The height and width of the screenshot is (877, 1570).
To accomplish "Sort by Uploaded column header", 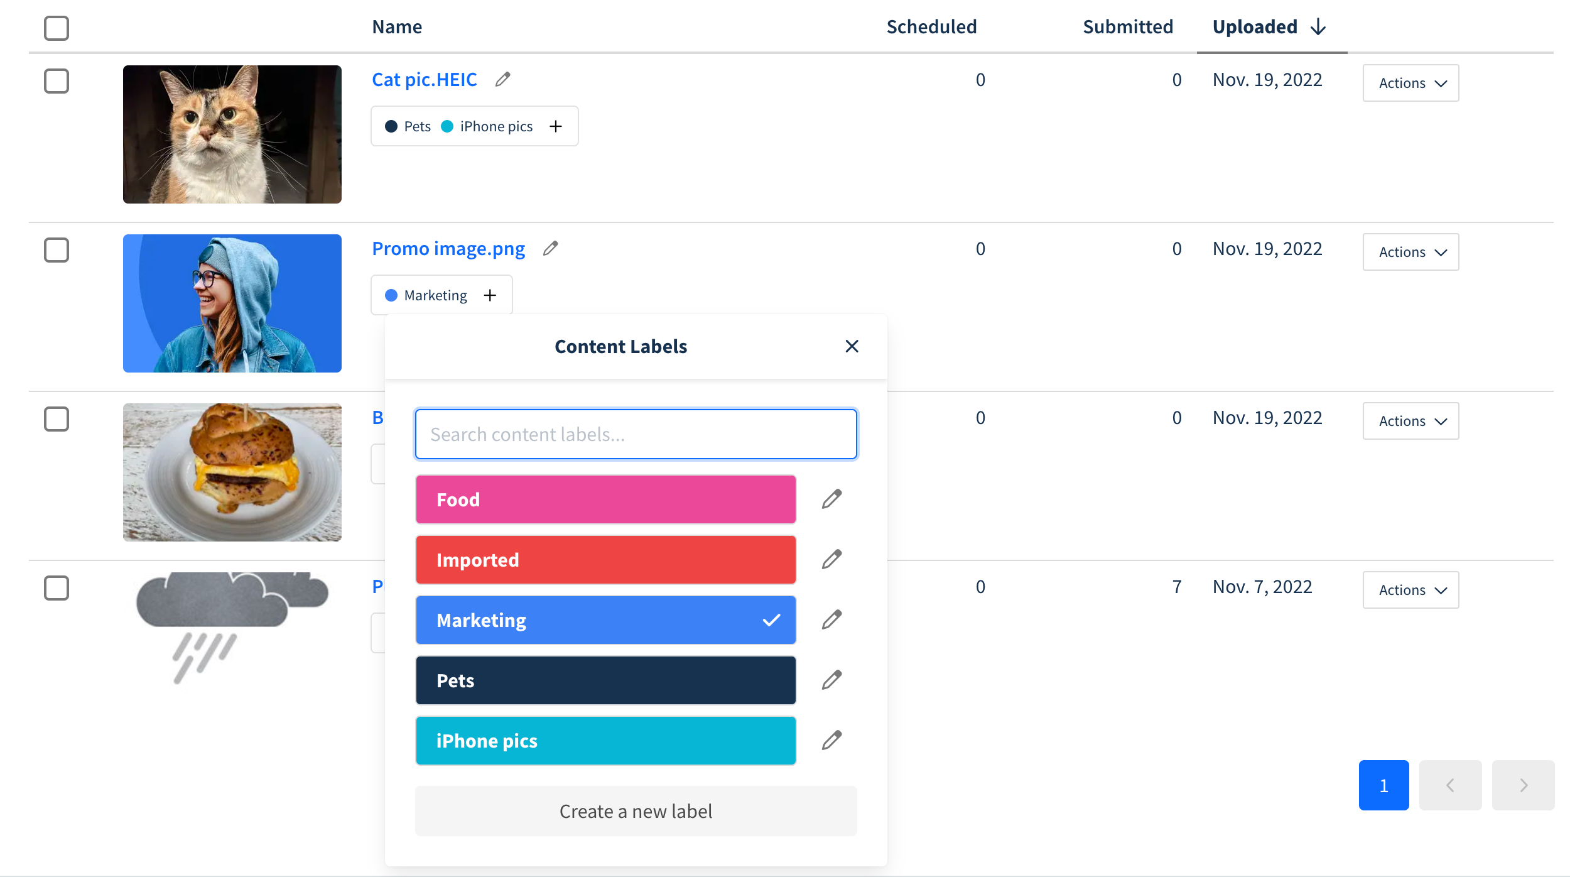I will pyautogui.click(x=1255, y=27).
